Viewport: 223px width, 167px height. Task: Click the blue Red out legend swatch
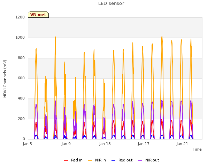tap(113, 161)
